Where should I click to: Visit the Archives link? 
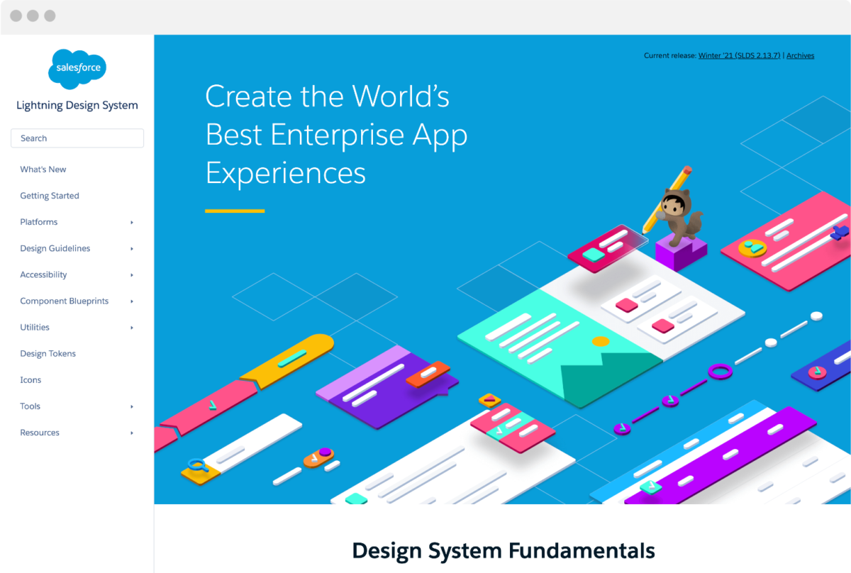point(800,55)
